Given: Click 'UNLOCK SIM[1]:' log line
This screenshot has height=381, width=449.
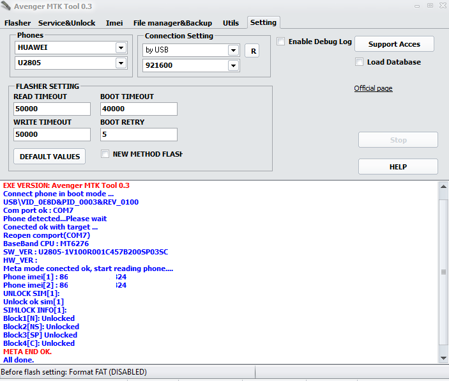Looking at the screenshot, I should click(31, 293).
